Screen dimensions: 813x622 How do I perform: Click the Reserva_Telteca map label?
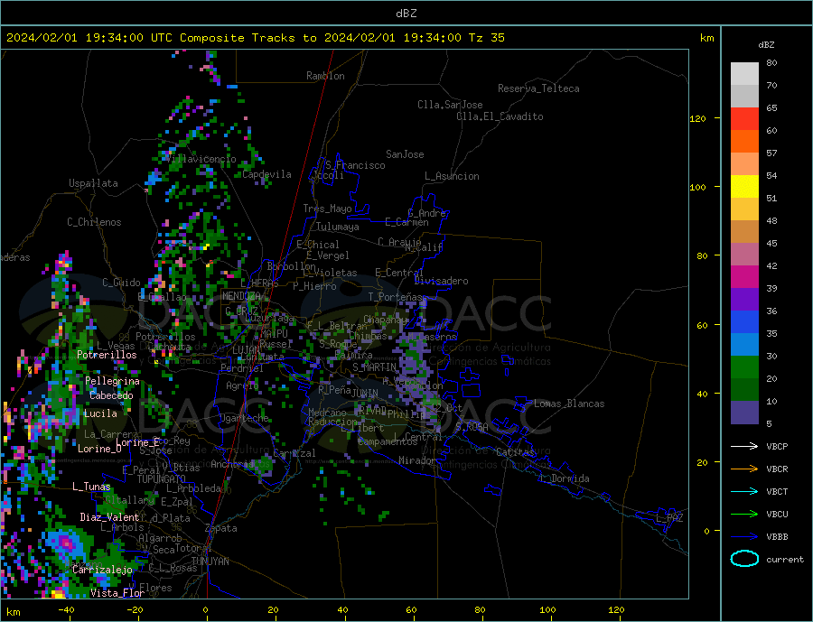538,88
